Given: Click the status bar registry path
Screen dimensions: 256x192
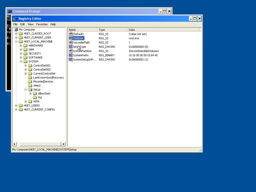Looking at the screenshot, I should [x=44, y=149].
